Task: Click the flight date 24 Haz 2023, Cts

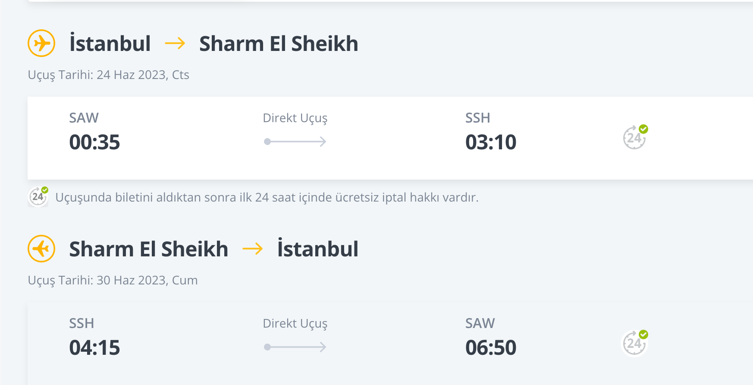Action: pos(143,75)
